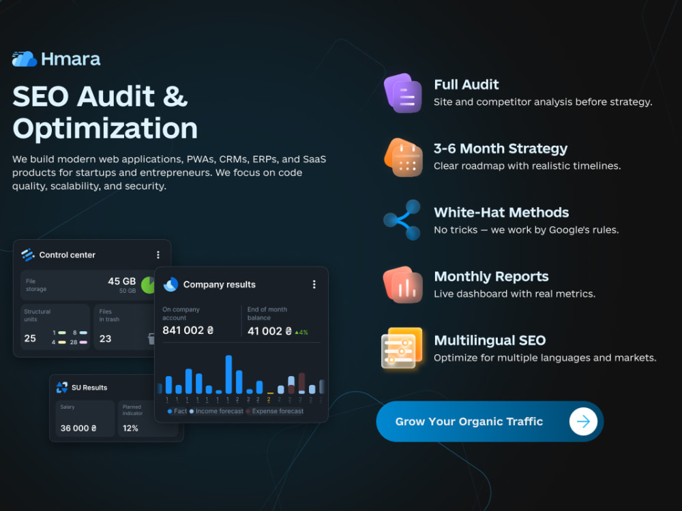The image size is (682, 511).
Task: Click the Company results title
Action: tap(219, 285)
